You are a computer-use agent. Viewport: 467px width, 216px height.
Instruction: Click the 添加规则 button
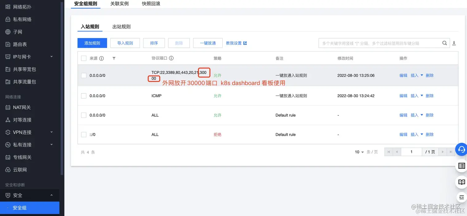[92, 43]
